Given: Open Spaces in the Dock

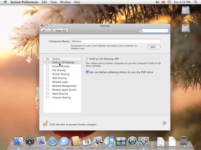Looking at the screenshot, I should coord(121,141).
